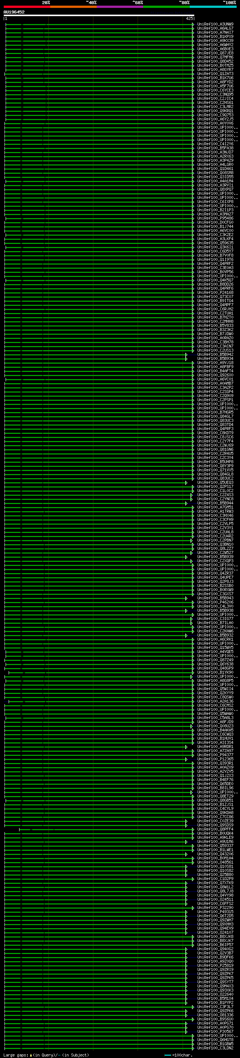The height and width of the screenshot is (1058, 240).
Task: Select the label UniRef100_Q59337
Action: 215,846
